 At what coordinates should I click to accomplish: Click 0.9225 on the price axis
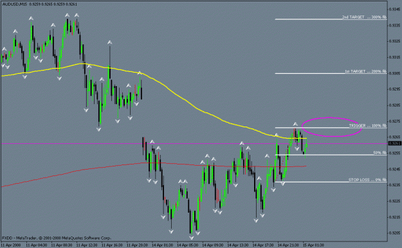(394, 201)
